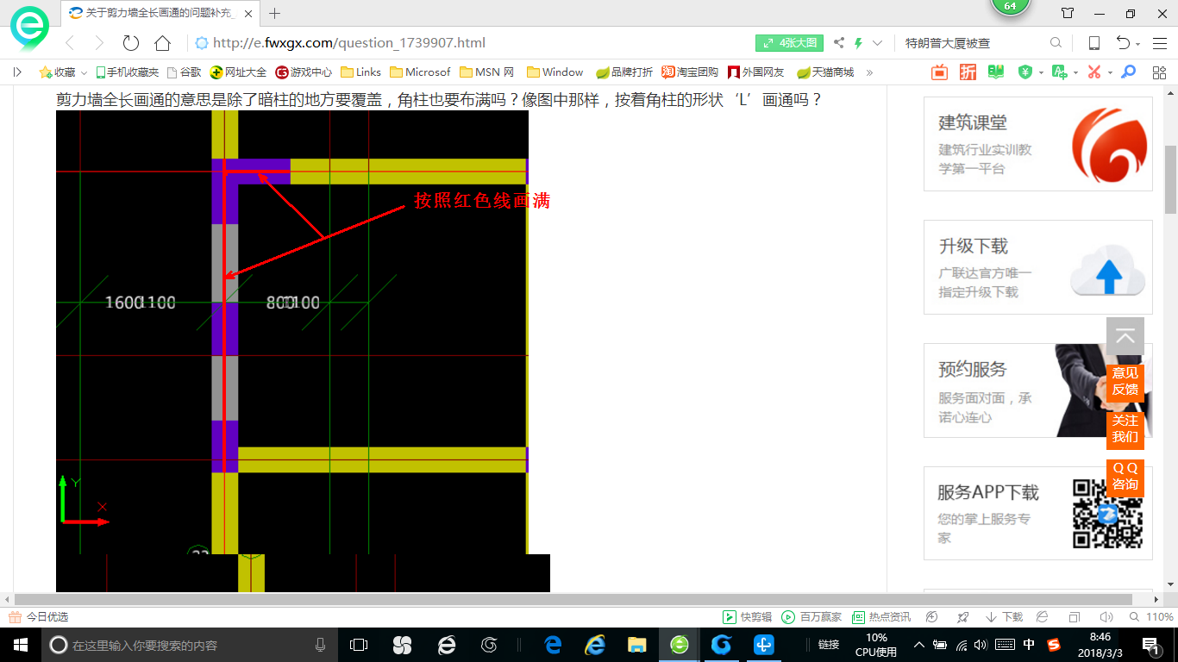
Task: Open the Microsof bookmark folder
Action: tap(420, 72)
